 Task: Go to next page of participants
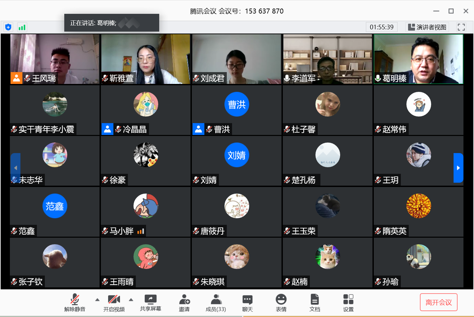click(x=458, y=168)
